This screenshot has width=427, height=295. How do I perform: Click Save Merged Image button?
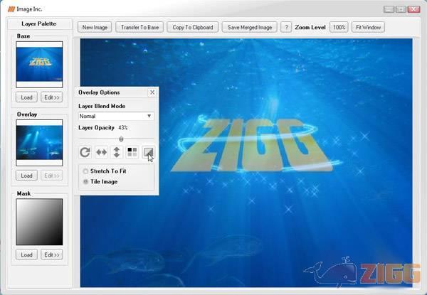(250, 27)
